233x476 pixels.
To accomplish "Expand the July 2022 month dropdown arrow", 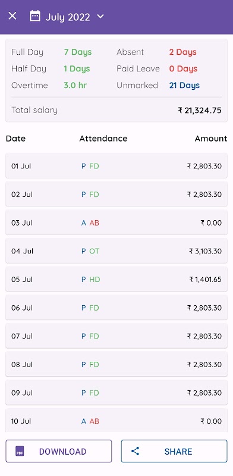I will coord(100,17).
